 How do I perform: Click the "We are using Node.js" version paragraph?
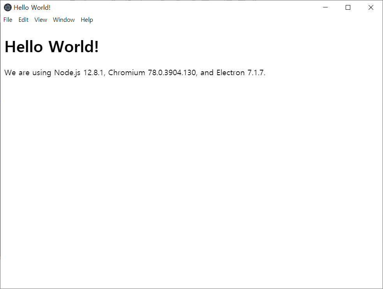pos(135,72)
